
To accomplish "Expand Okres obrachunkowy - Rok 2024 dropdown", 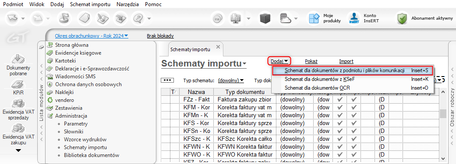I will (91, 36).
